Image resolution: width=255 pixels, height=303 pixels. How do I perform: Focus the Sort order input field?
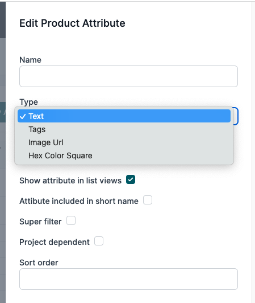(x=128, y=279)
